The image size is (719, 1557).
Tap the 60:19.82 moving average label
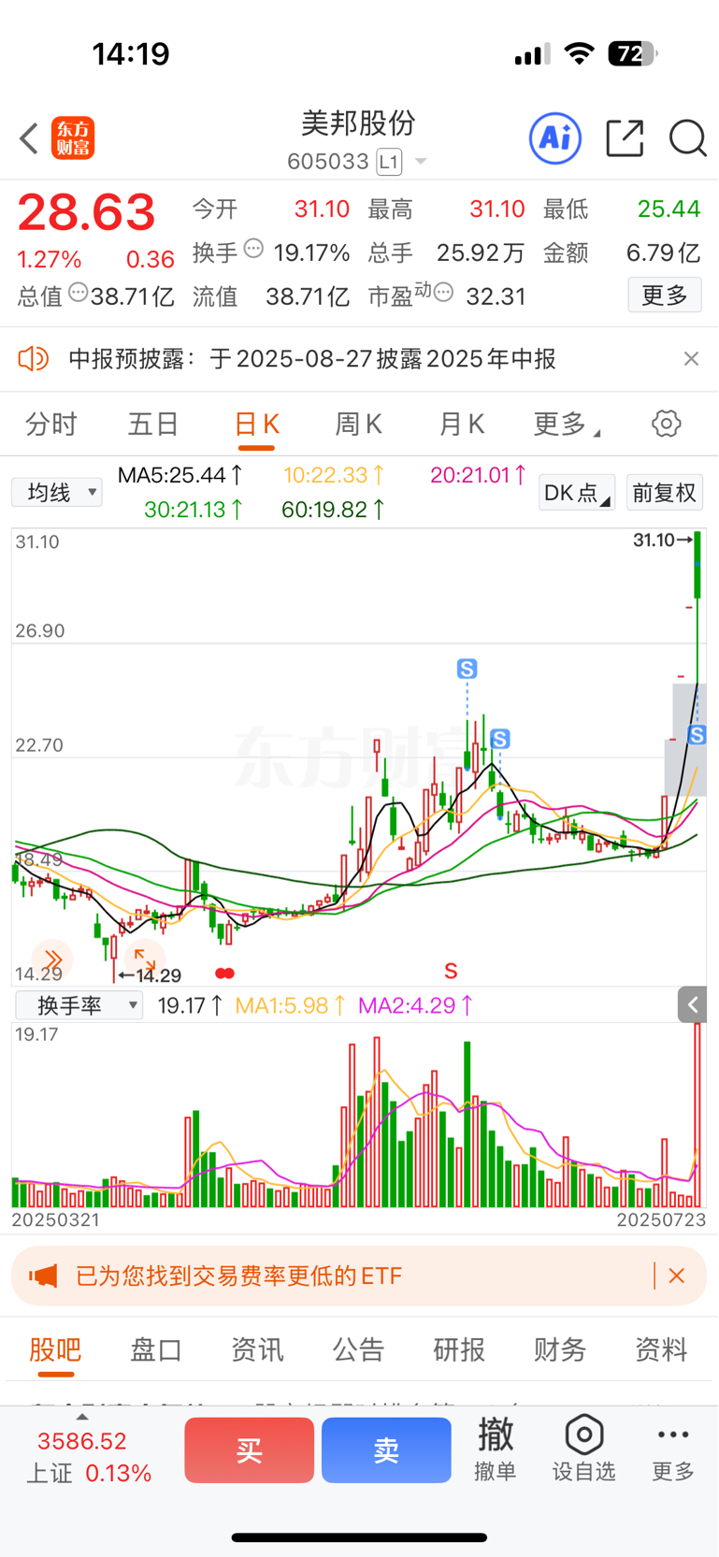(333, 510)
